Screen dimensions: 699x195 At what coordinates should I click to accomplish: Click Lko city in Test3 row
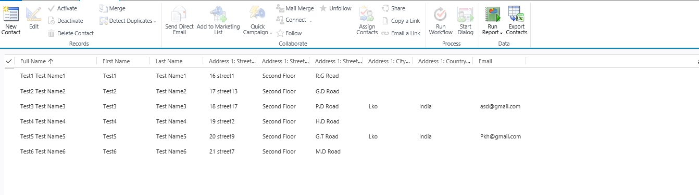pos(373,106)
